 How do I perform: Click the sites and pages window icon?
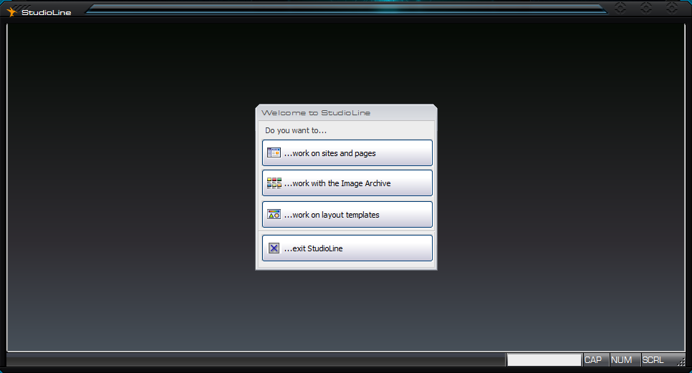[274, 153]
